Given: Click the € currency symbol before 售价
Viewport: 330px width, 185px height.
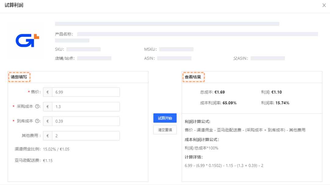Looking at the screenshot, I should click(47, 92).
